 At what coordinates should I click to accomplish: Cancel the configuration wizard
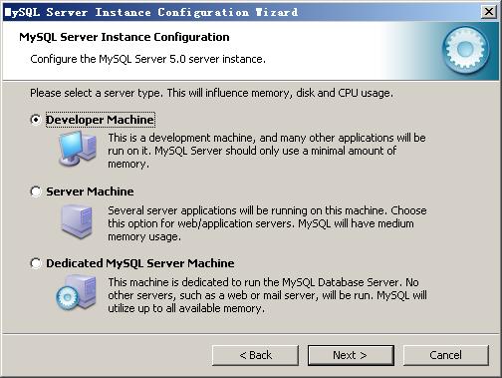click(x=446, y=355)
